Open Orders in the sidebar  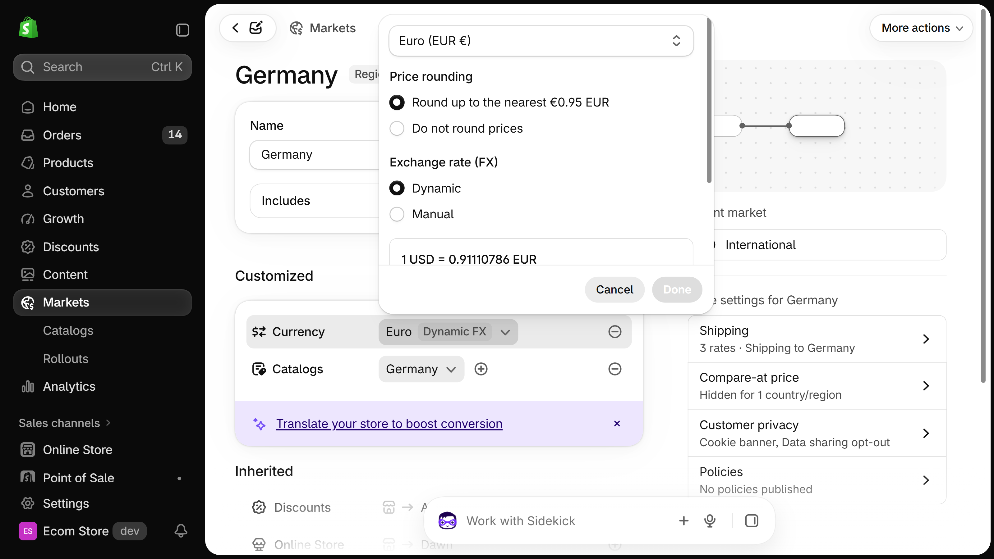tap(102, 135)
